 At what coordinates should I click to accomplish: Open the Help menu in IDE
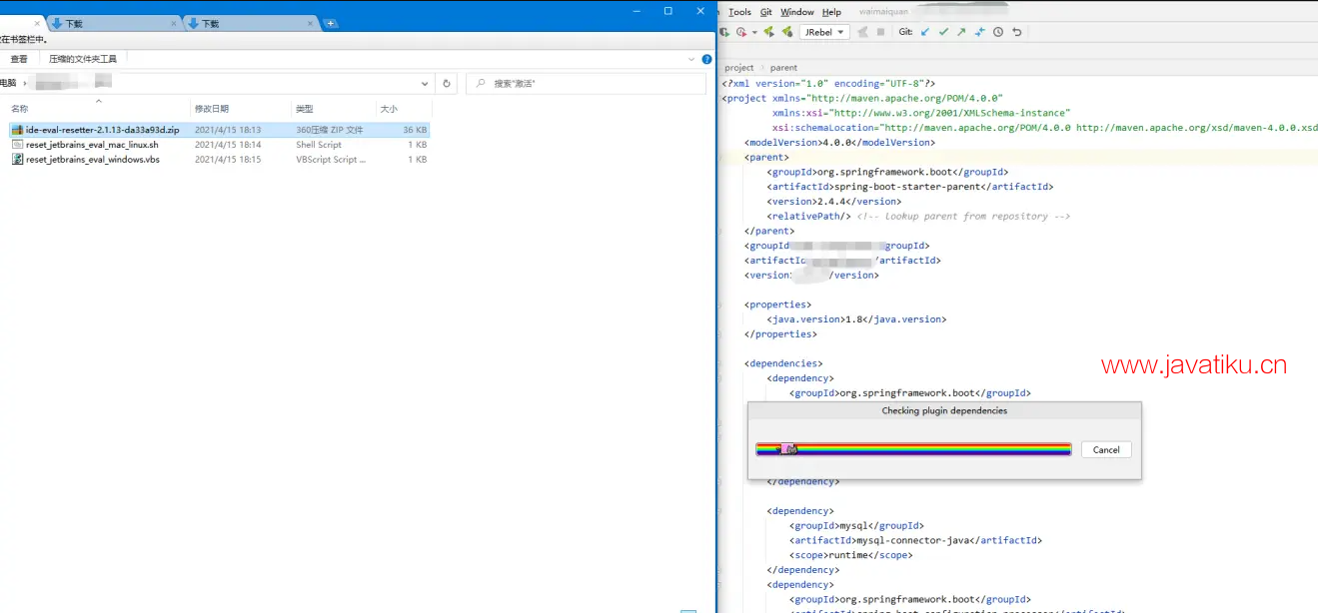point(831,12)
